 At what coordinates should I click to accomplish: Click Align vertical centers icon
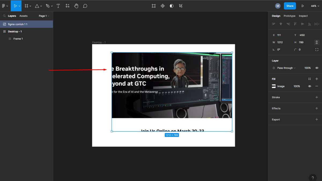pos(302,24)
